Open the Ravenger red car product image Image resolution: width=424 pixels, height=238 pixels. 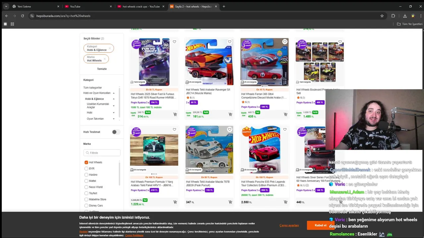pos(209,62)
